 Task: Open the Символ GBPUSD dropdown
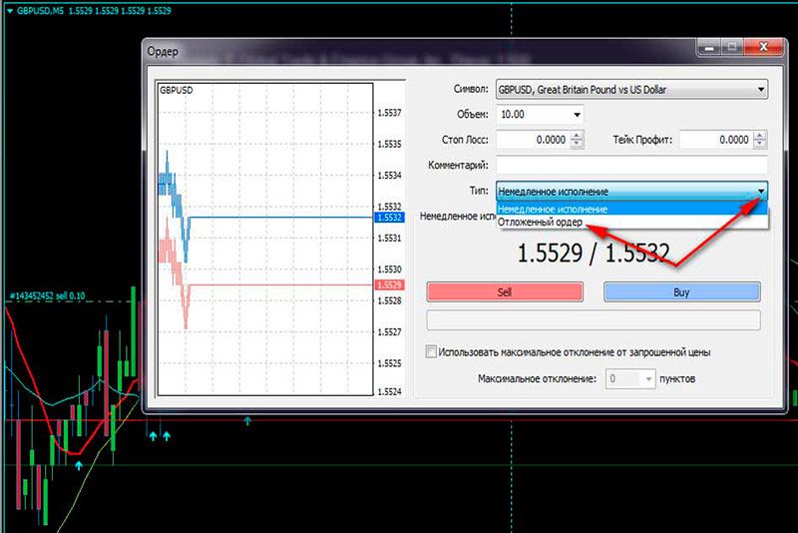[x=761, y=90]
